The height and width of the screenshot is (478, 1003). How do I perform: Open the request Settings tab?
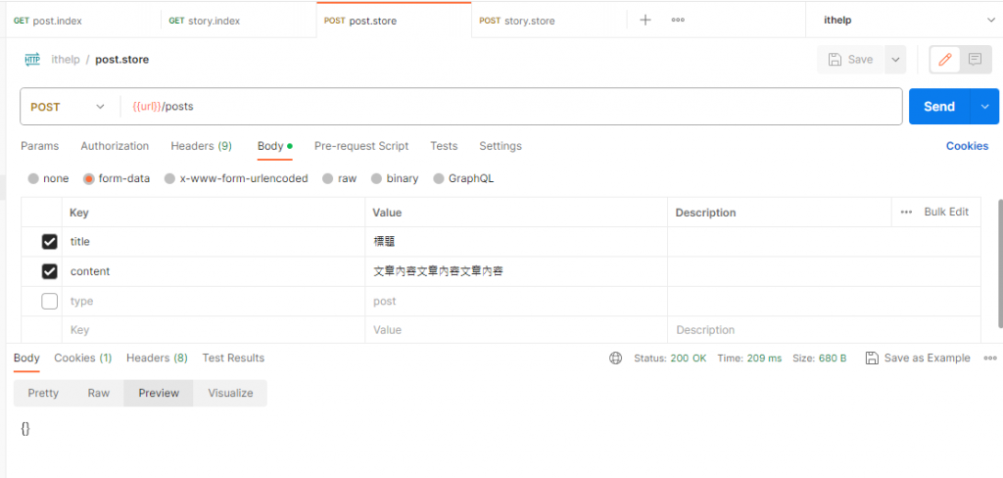501,146
